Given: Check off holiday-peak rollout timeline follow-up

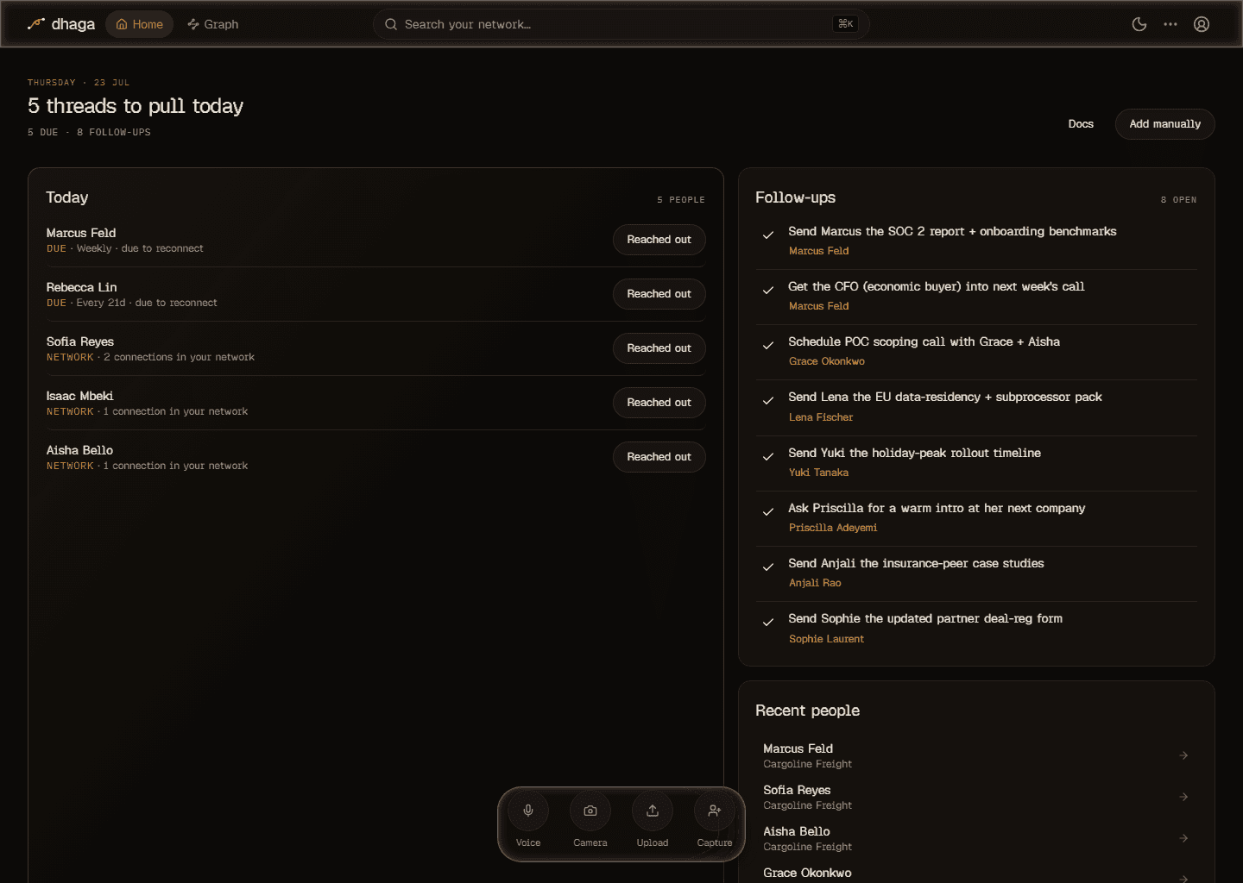Looking at the screenshot, I should [x=768, y=456].
